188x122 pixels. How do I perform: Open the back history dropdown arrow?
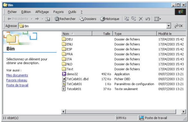(31, 19)
